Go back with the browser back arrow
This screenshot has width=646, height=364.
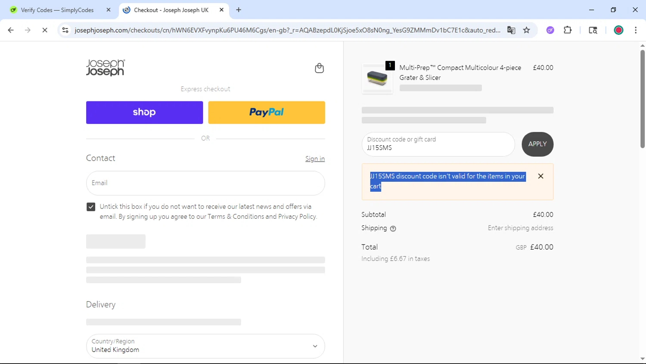click(11, 30)
